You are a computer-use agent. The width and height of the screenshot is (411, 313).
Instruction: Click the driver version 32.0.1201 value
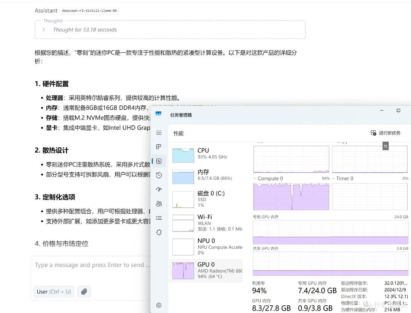click(396, 283)
